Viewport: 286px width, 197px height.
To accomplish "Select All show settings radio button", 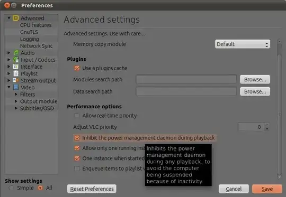I will coord(40,187).
